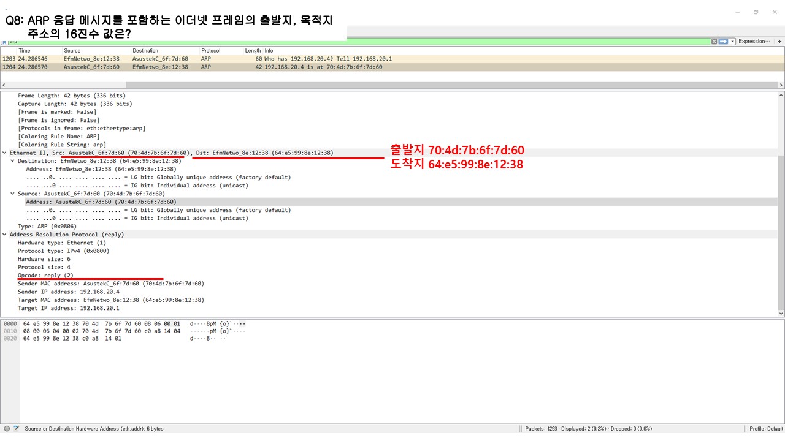Click the arp display filter field
785x441 pixels.
click(359, 42)
